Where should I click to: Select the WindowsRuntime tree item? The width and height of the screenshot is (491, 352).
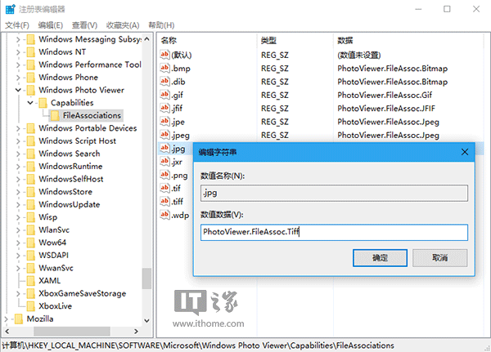click(70, 167)
